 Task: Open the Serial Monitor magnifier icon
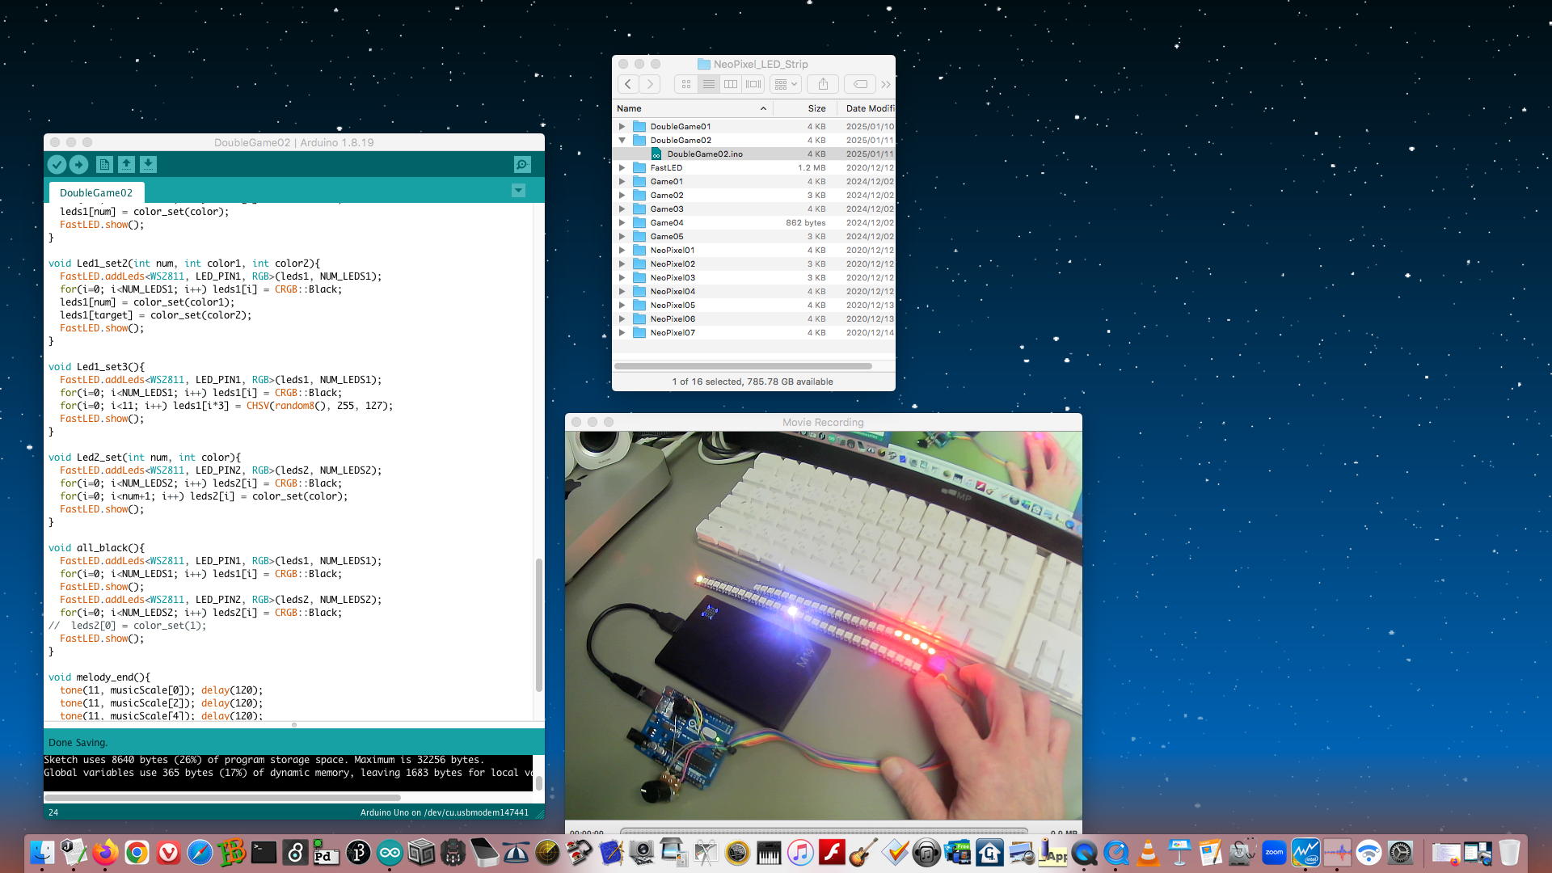(x=522, y=165)
